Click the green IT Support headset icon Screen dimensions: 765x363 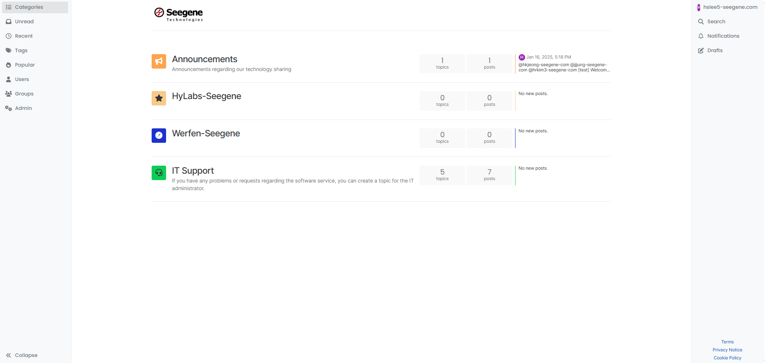tap(159, 173)
